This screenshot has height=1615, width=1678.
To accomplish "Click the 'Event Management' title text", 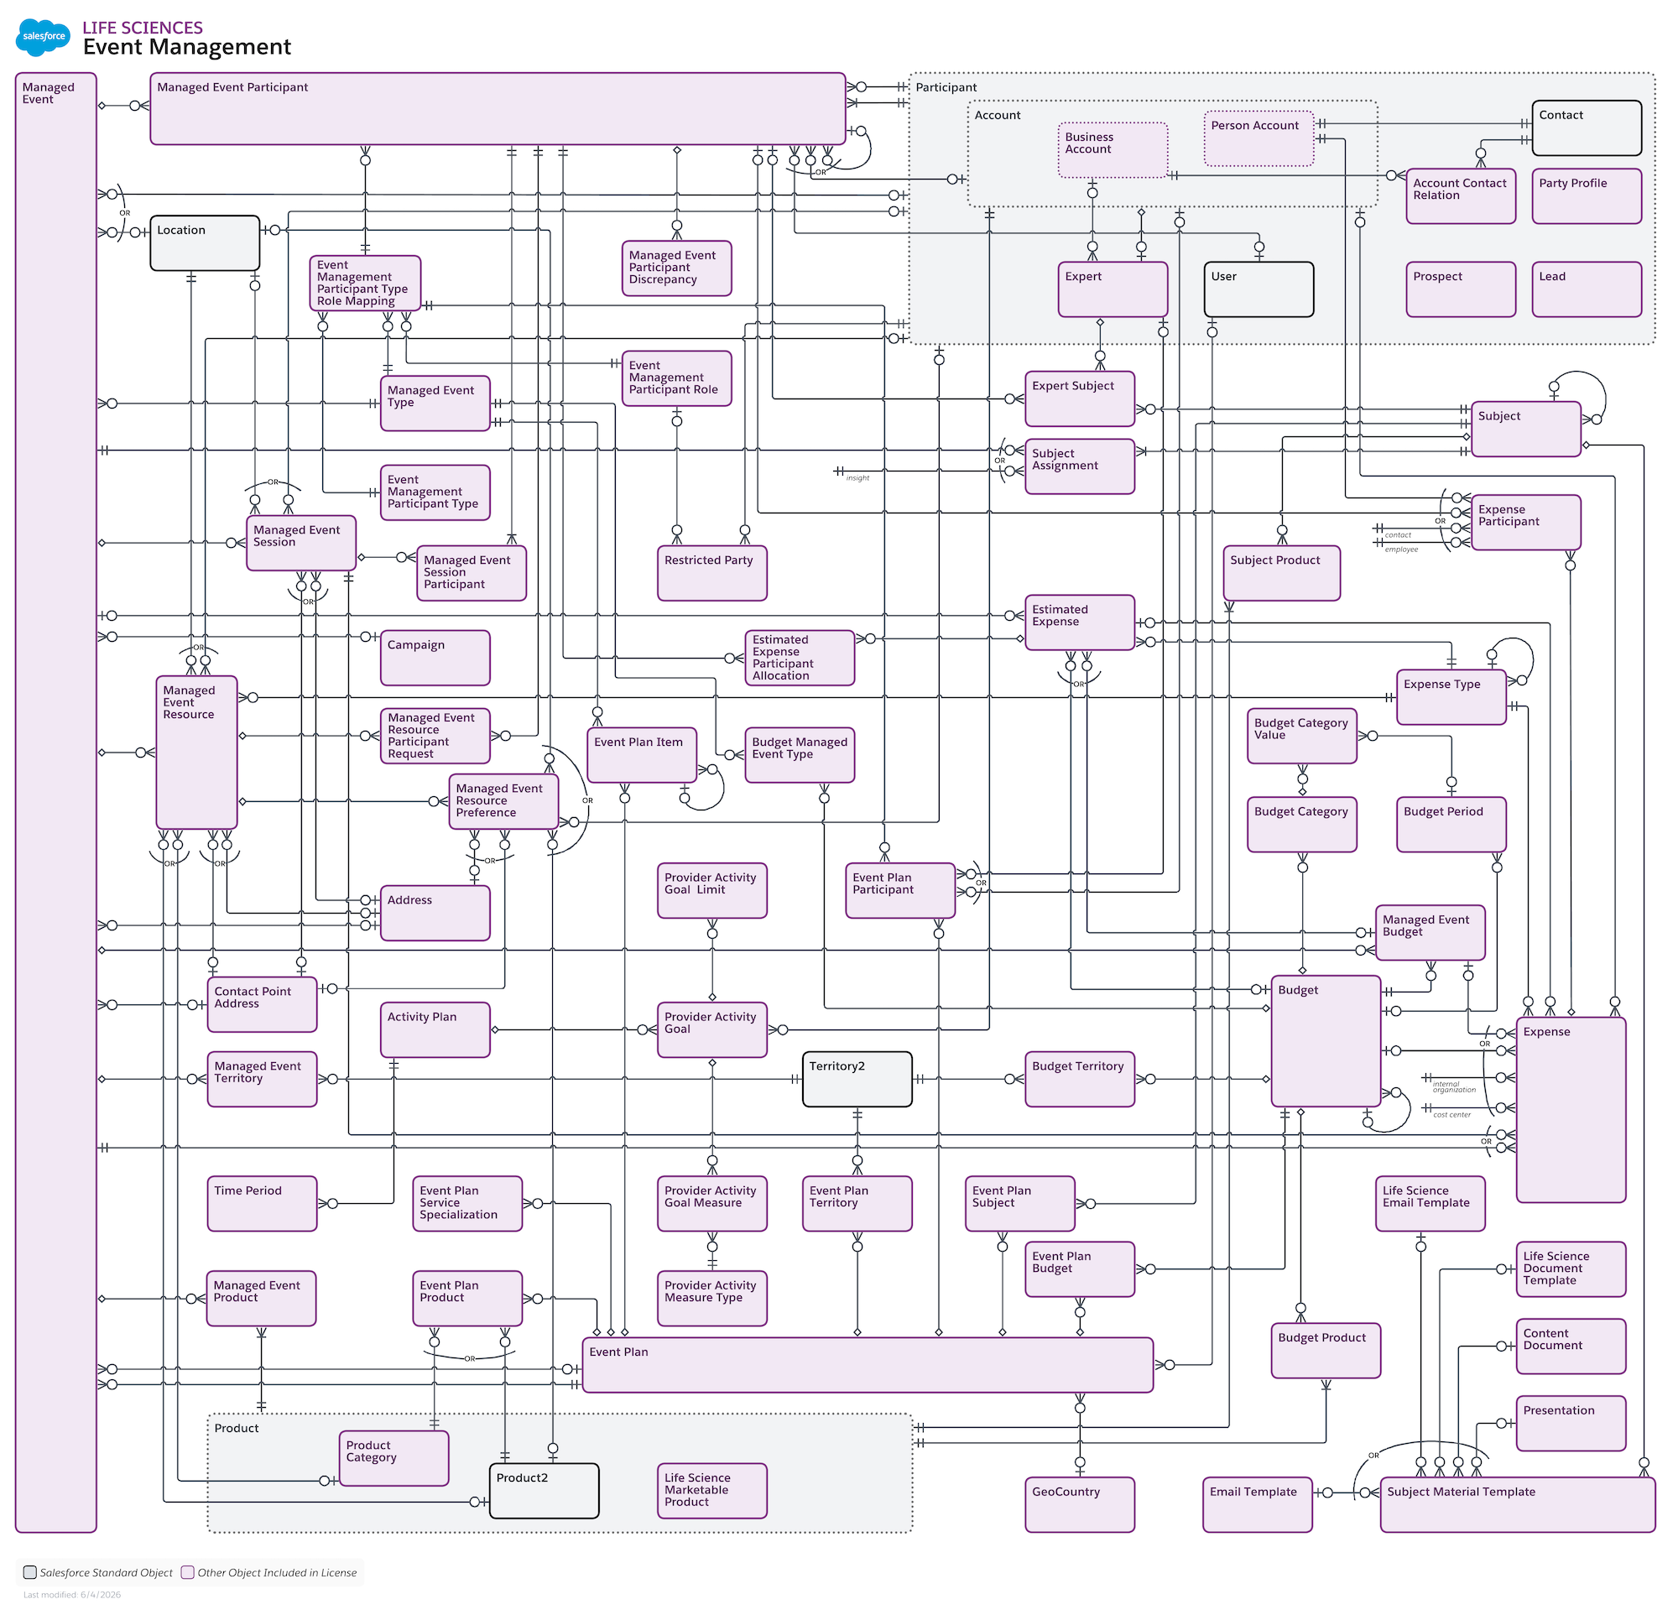I will (x=186, y=47).
